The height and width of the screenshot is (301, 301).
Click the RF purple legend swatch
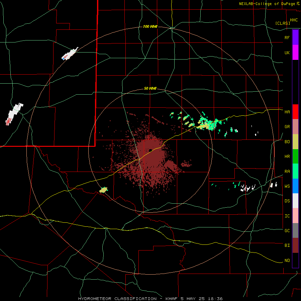(x=295, y=37)
